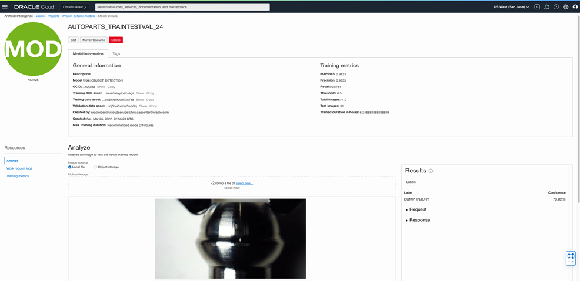
Task: Open Work request logs in sidebar
Action: (x=19, y=168)
